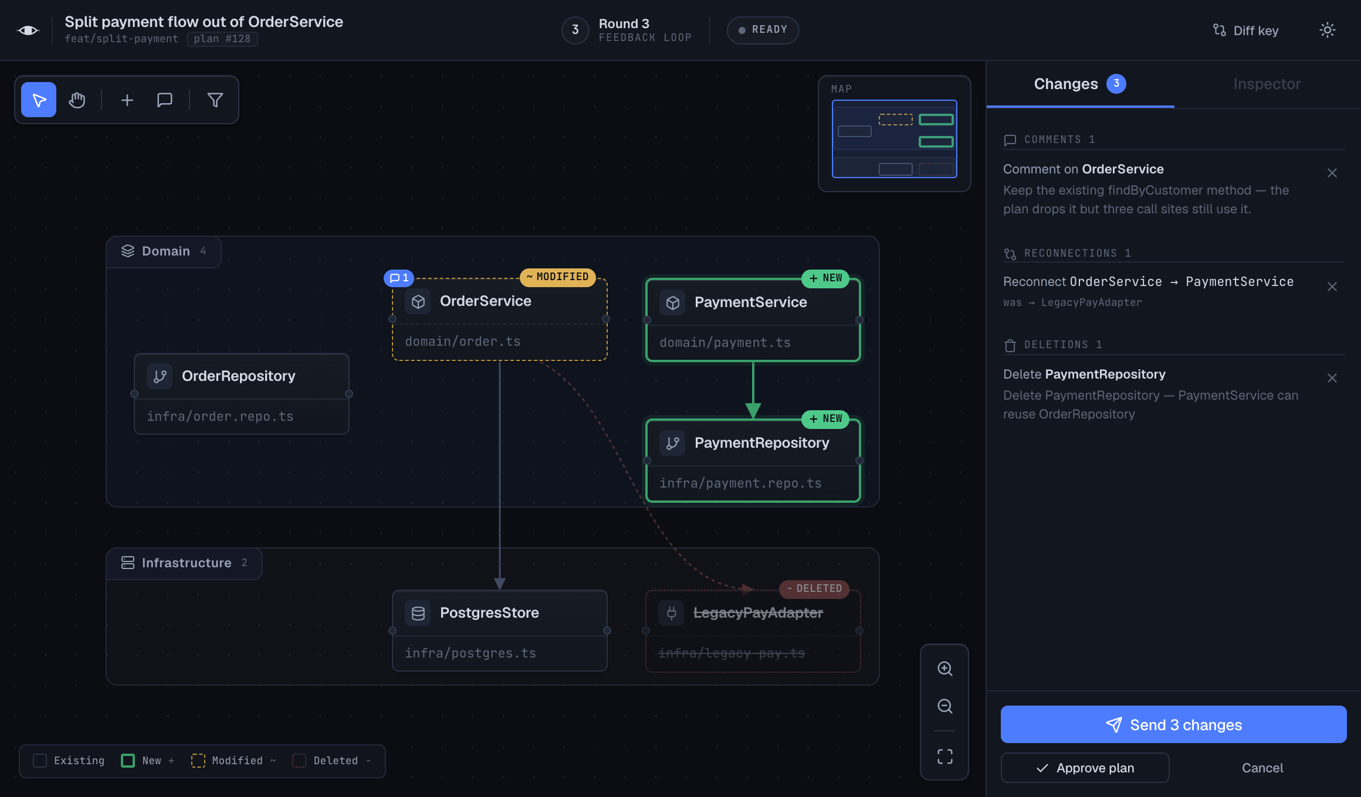Dismiss the OrderService comment
Image resolution: width=1361 pixels, height=797 pixels.
(x=1332, y=173)
